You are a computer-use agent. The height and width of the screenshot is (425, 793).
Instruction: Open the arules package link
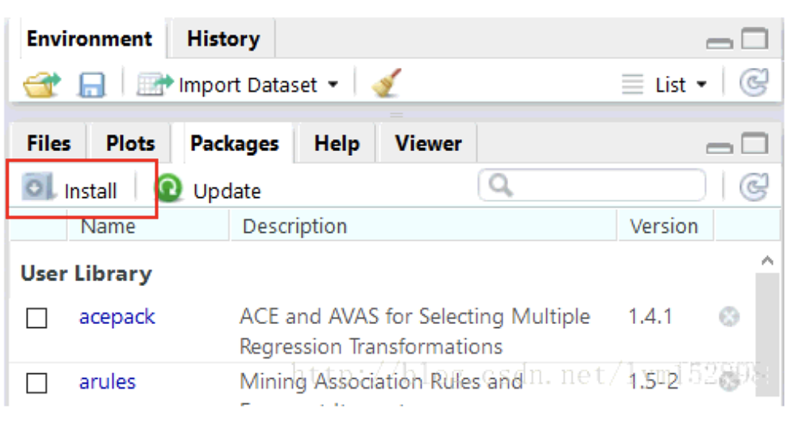click(107, 381)
